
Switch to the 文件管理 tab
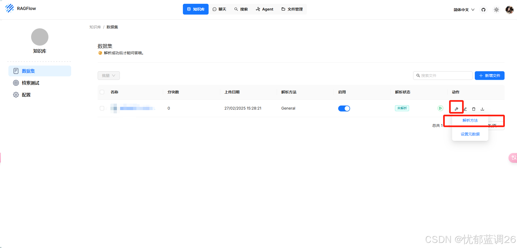click(x=292, y=9)
